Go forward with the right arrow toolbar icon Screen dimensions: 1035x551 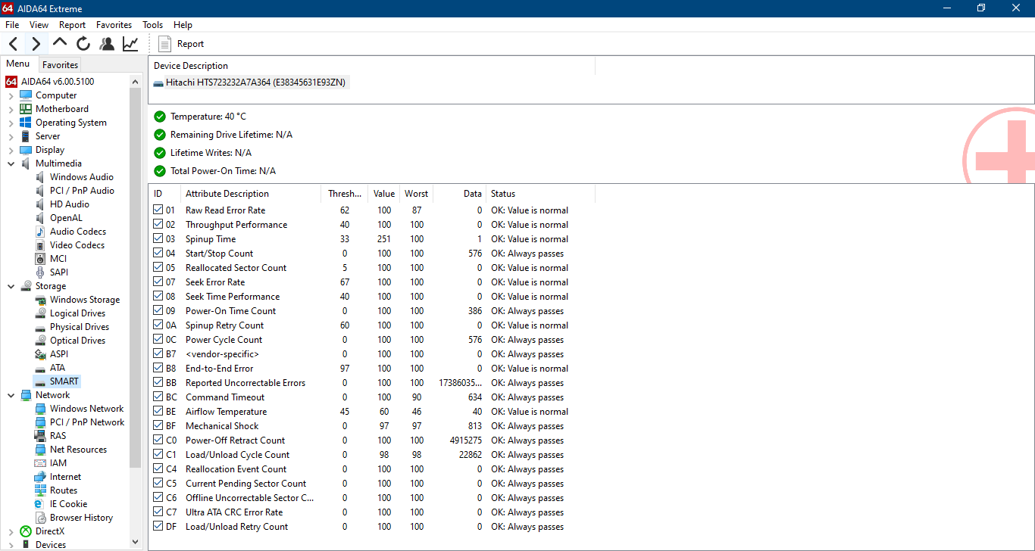36,44
